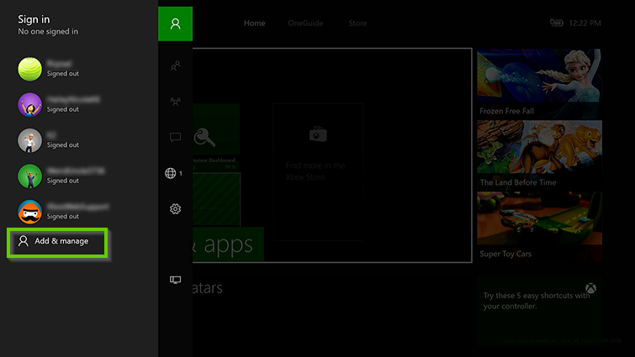Viewport: 635px width, 357px height.
Task: Go to the Home tab
Action: [x=254, y=23]
